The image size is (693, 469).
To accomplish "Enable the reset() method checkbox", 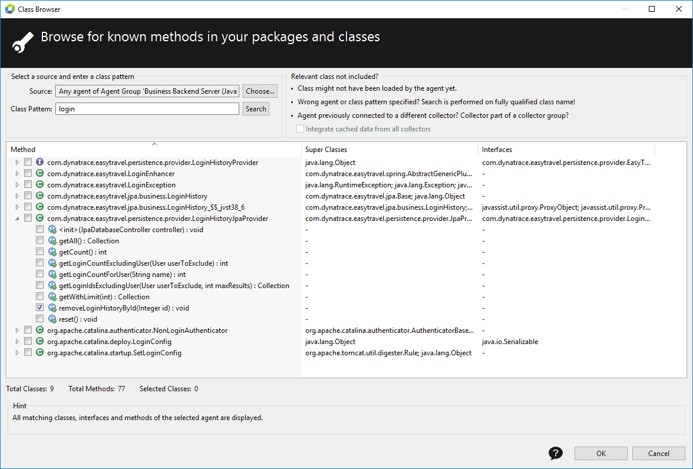I will 40,319.
